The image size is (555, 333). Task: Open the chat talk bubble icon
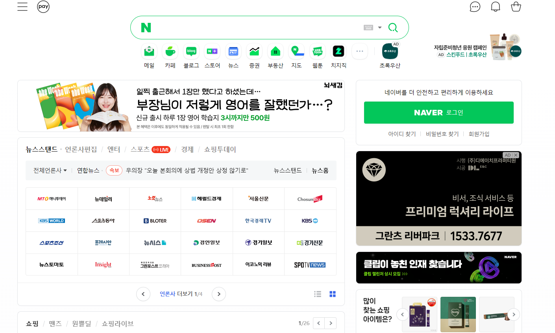click(x=475, y=7)
